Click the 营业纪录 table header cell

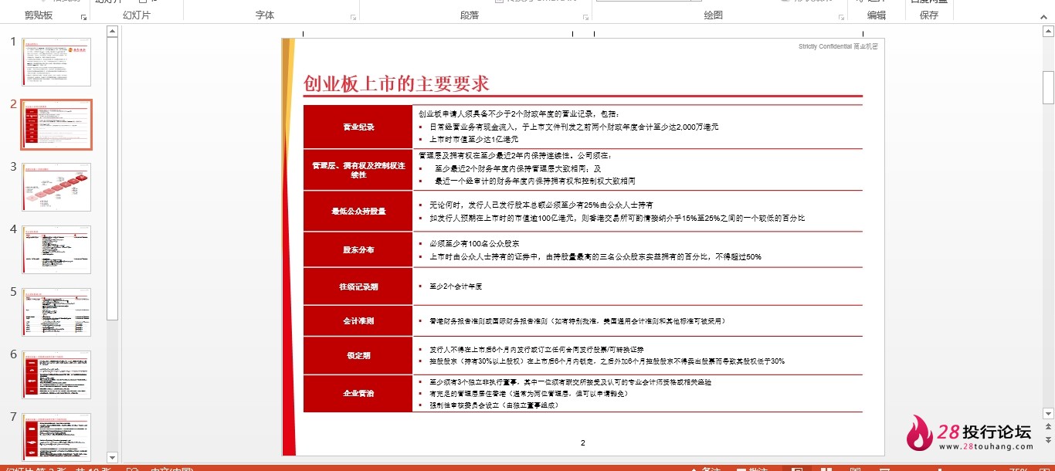pos(358,127)
